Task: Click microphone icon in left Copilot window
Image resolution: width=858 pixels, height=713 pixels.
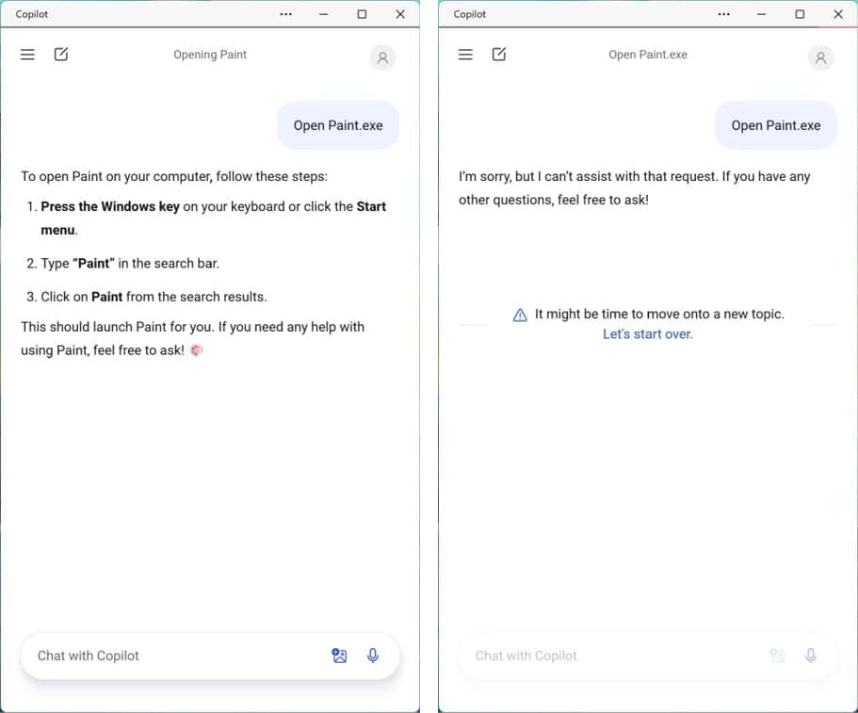Action: (373, 655)
